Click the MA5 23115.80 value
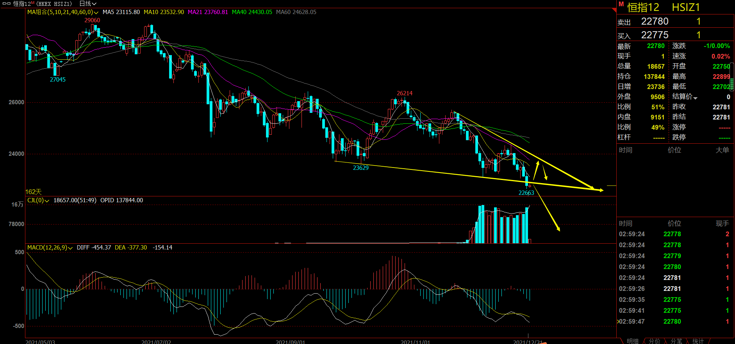This screenshot has height=344, width=735. (x=121, y=12)
